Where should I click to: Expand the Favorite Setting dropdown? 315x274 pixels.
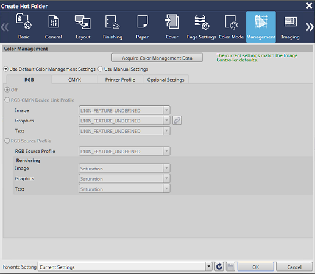coord(208,267)
